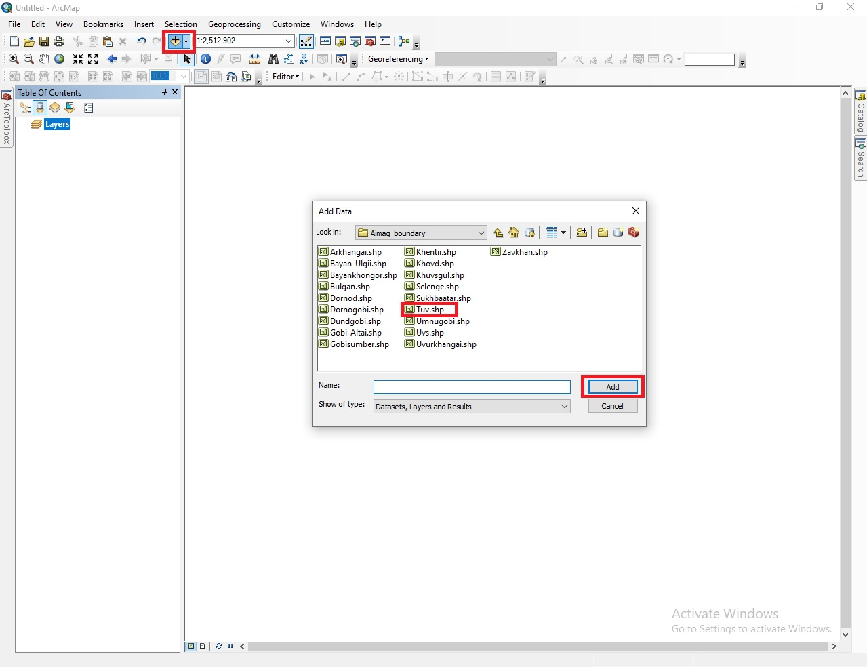This screenshot has width=867, height=667.
Task: Click the Cancel button
Action: pos(613,406)
